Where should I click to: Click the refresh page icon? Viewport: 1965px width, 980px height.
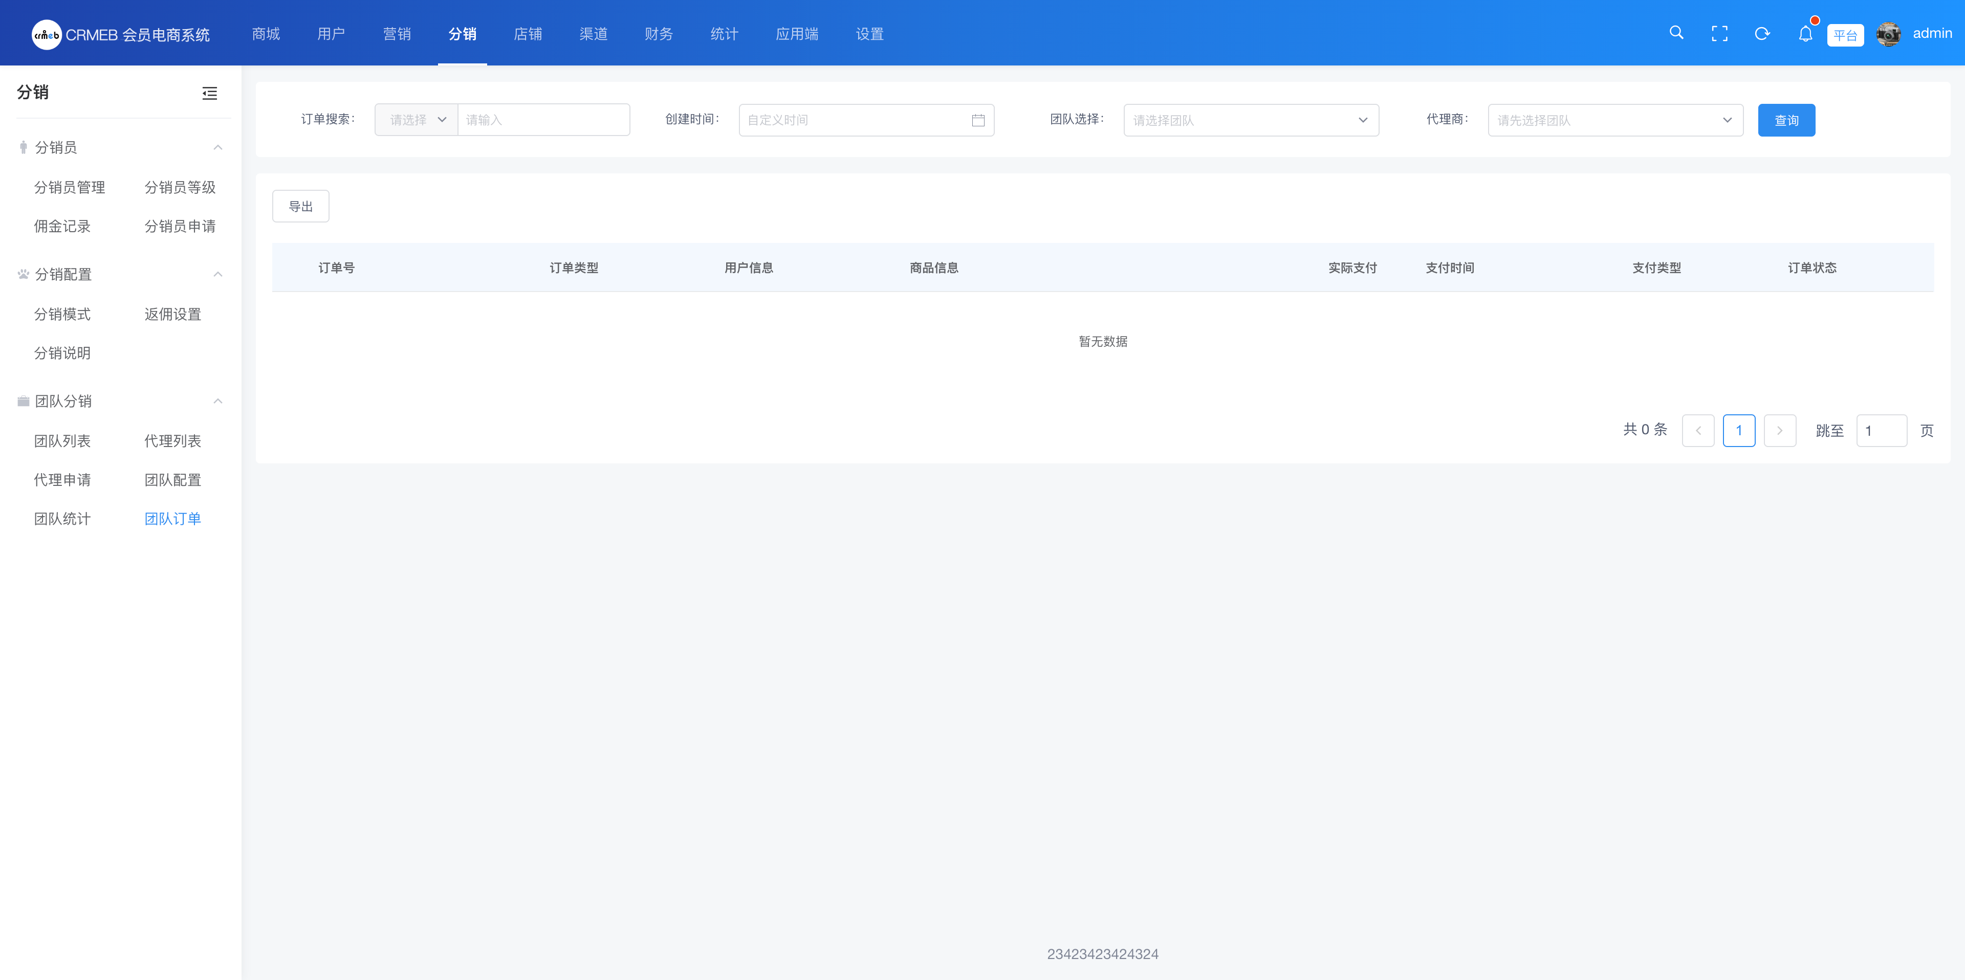[1762, 34]
